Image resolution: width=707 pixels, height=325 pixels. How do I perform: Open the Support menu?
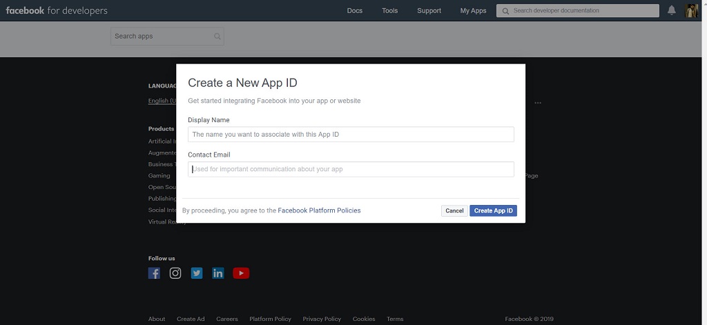pos(429,11)
